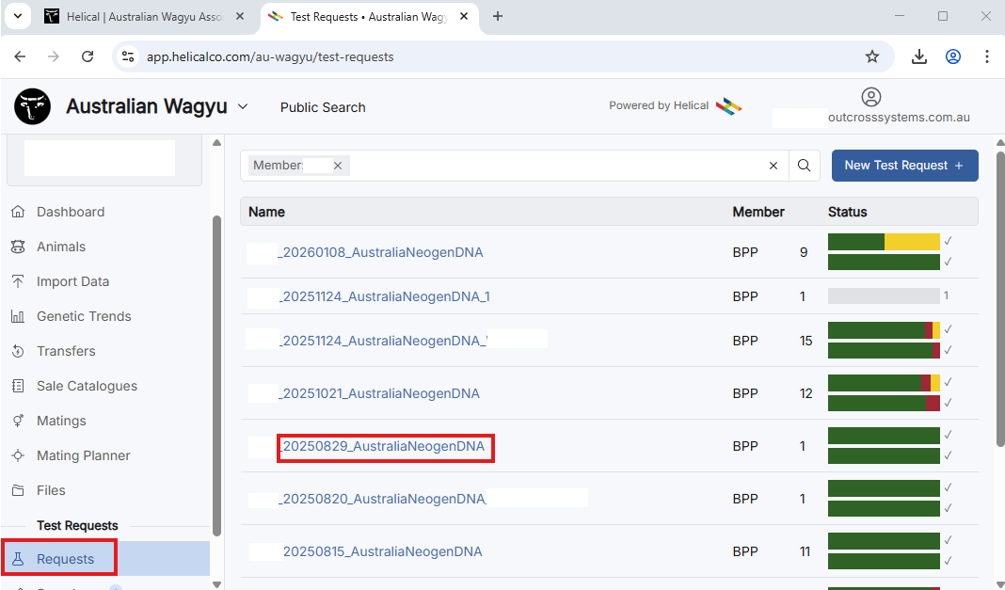Bookmark page with the star icon
The image size is (1005, 590).
tap(872, 56)
